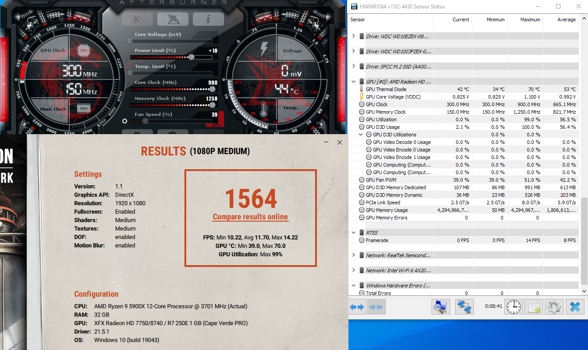Start logging with the sheet-plus icon

[533, 307]
